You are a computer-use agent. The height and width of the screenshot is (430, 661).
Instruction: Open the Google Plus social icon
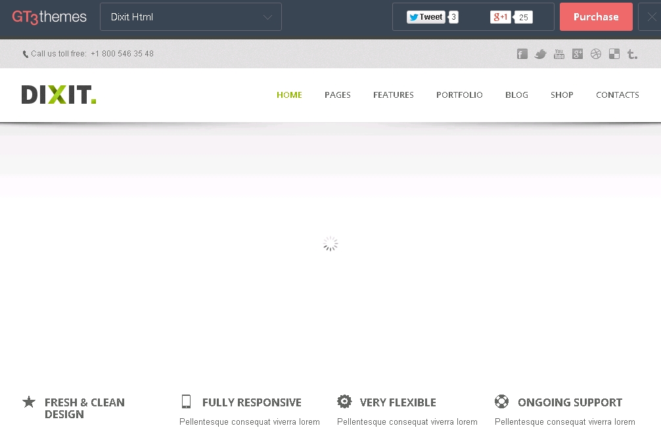(578, 54)
